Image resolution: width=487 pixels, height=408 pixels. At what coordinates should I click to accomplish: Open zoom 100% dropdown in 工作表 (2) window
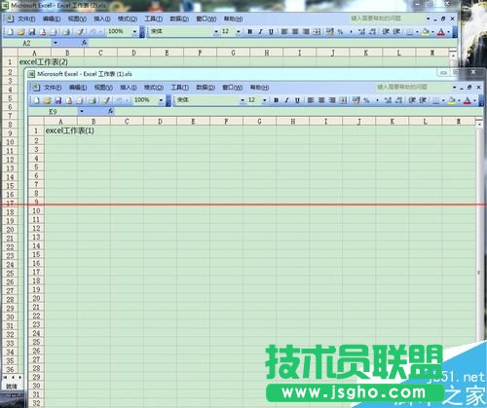tap(134, 32)
